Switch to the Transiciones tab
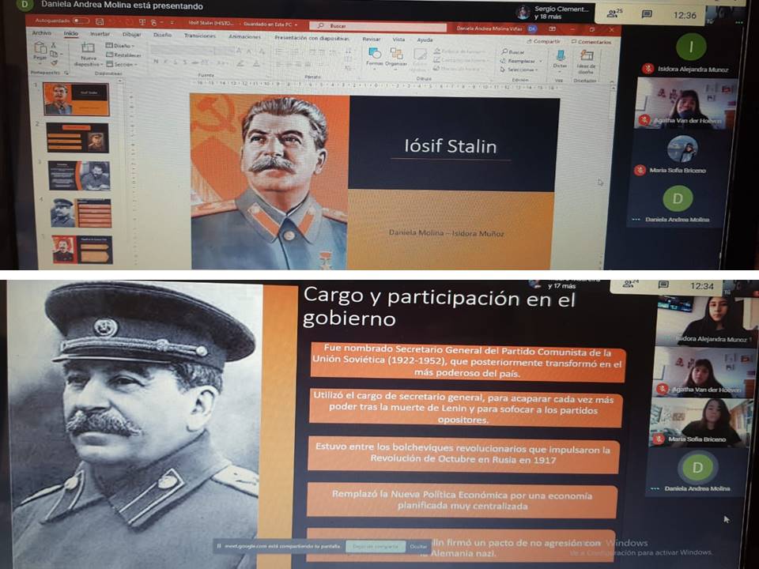 [x=200, y=36]
